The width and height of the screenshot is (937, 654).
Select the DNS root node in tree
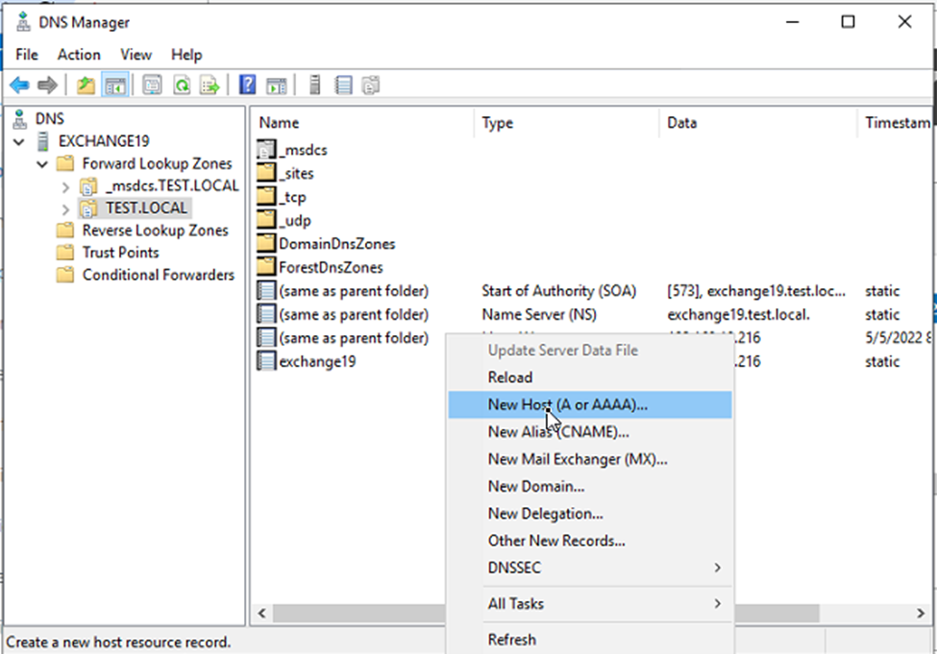pos(49,118)
